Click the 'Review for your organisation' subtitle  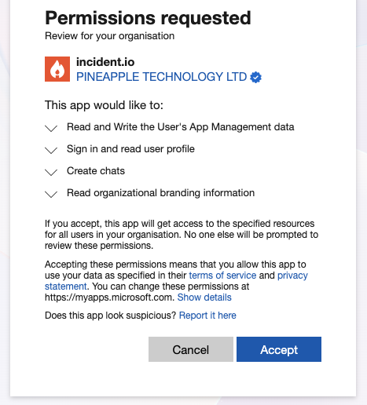point(109,36)
